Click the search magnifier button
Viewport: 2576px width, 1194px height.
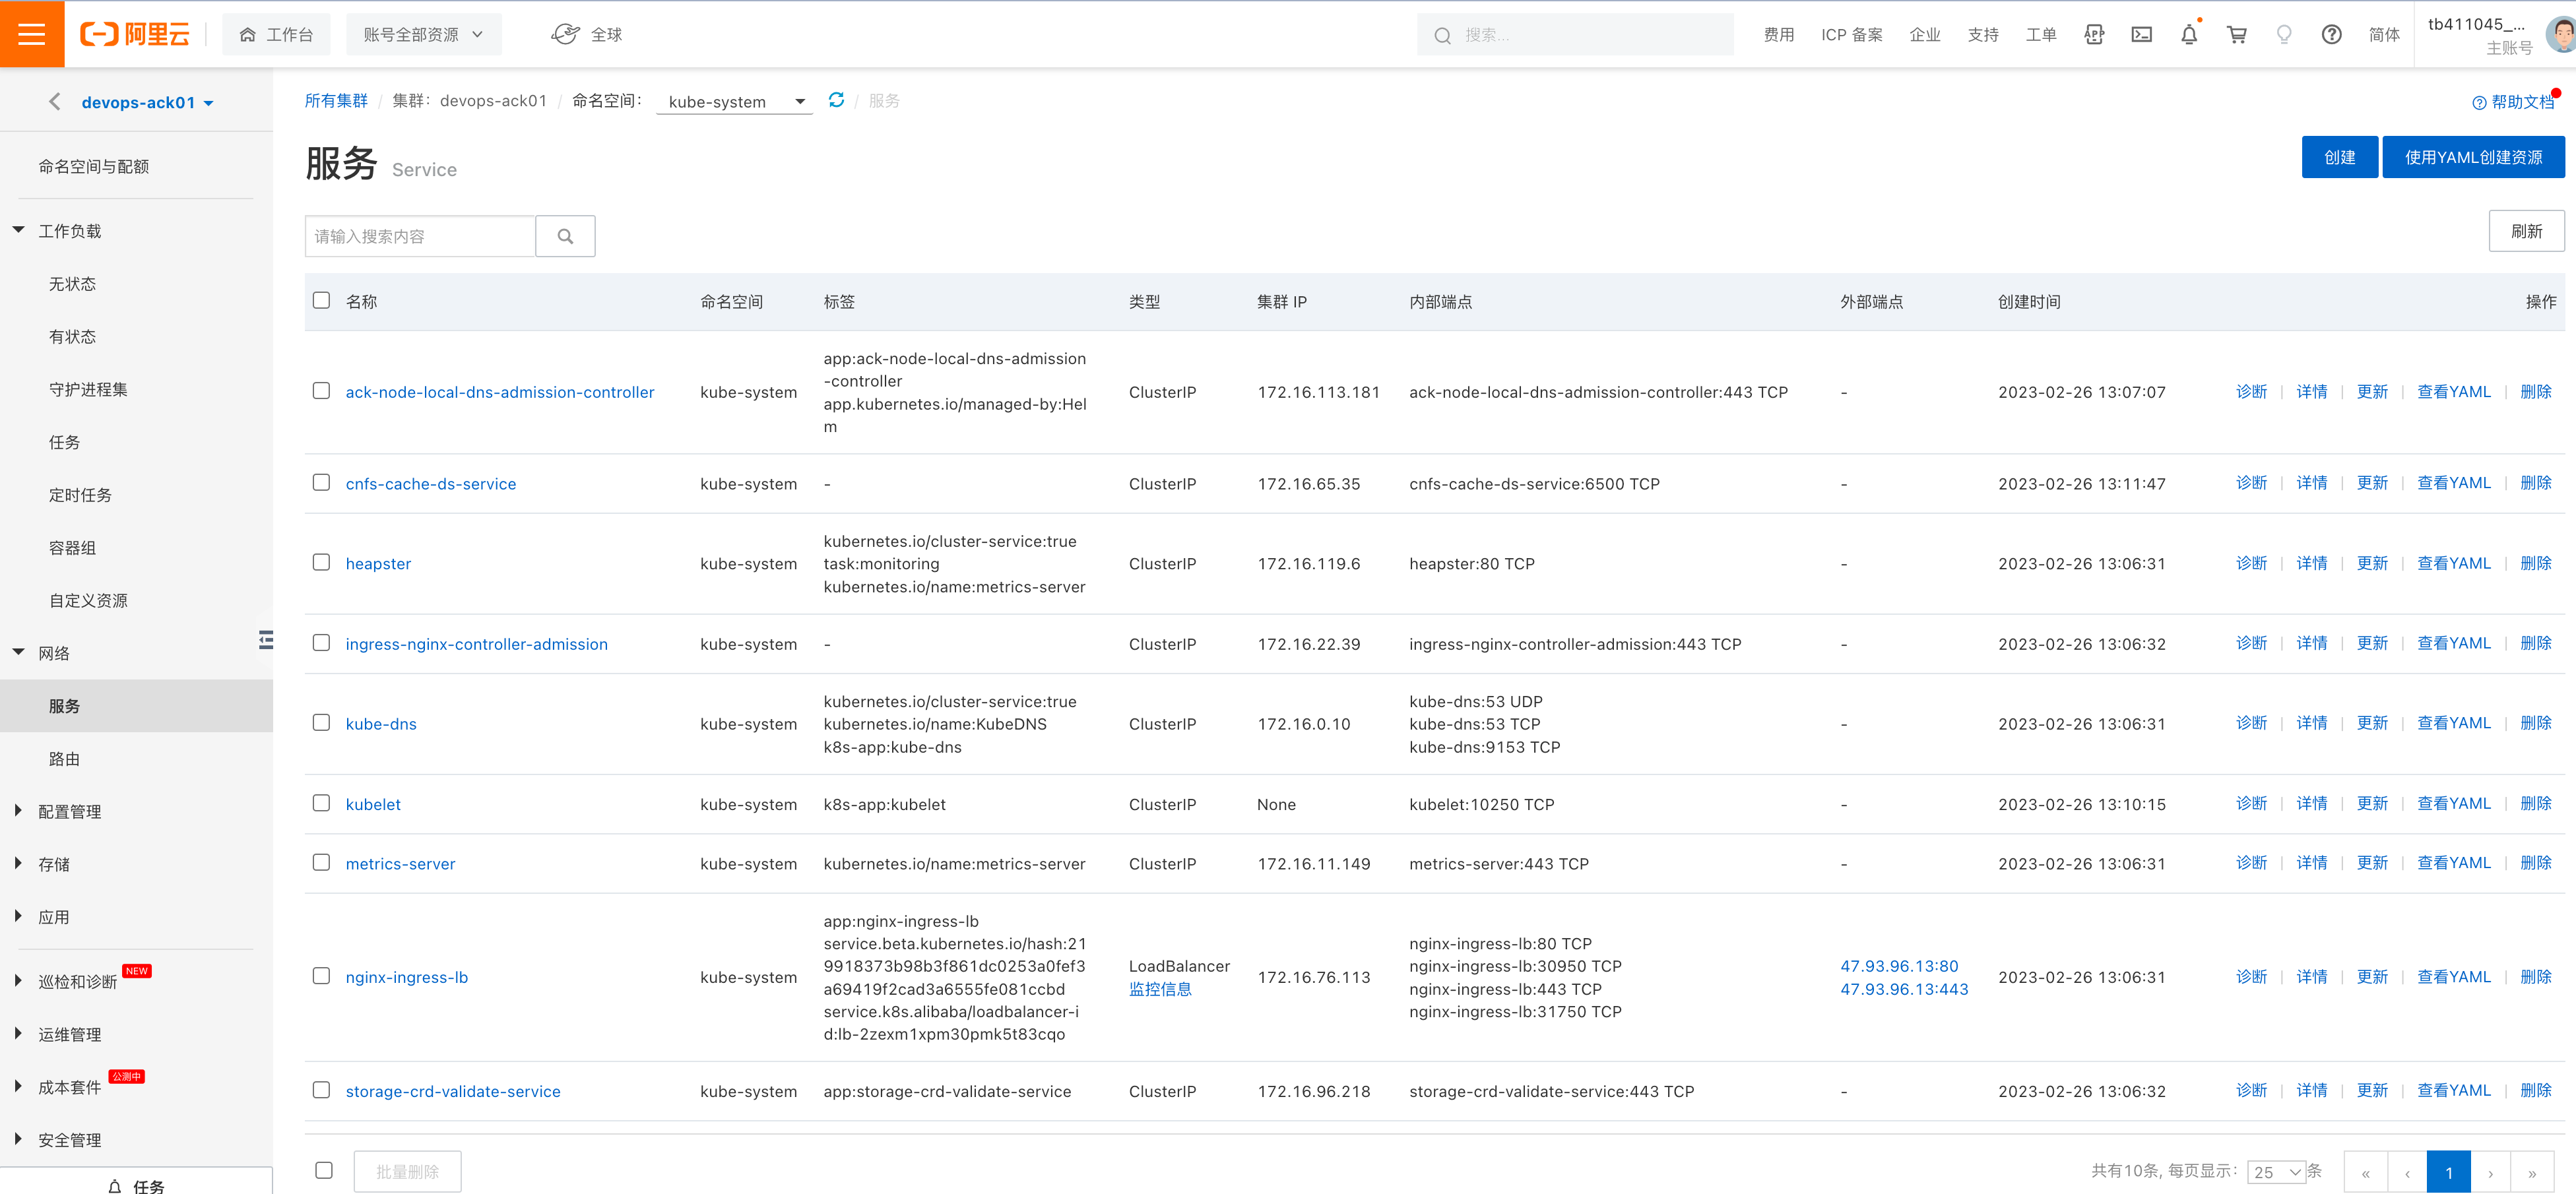[565, 236]
